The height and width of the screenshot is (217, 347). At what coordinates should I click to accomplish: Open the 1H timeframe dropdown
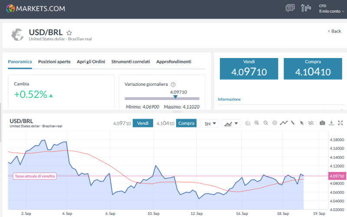coord(210,123)
